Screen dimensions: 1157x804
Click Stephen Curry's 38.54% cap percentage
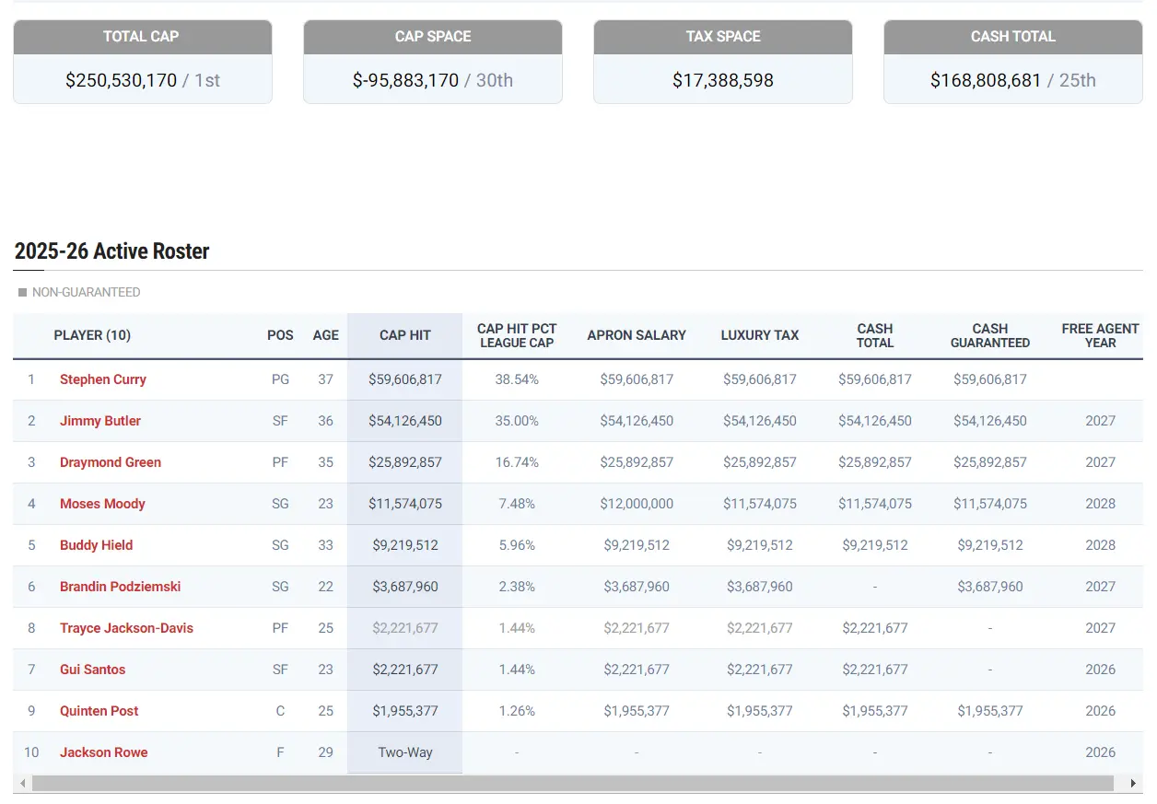pos(517,379)
